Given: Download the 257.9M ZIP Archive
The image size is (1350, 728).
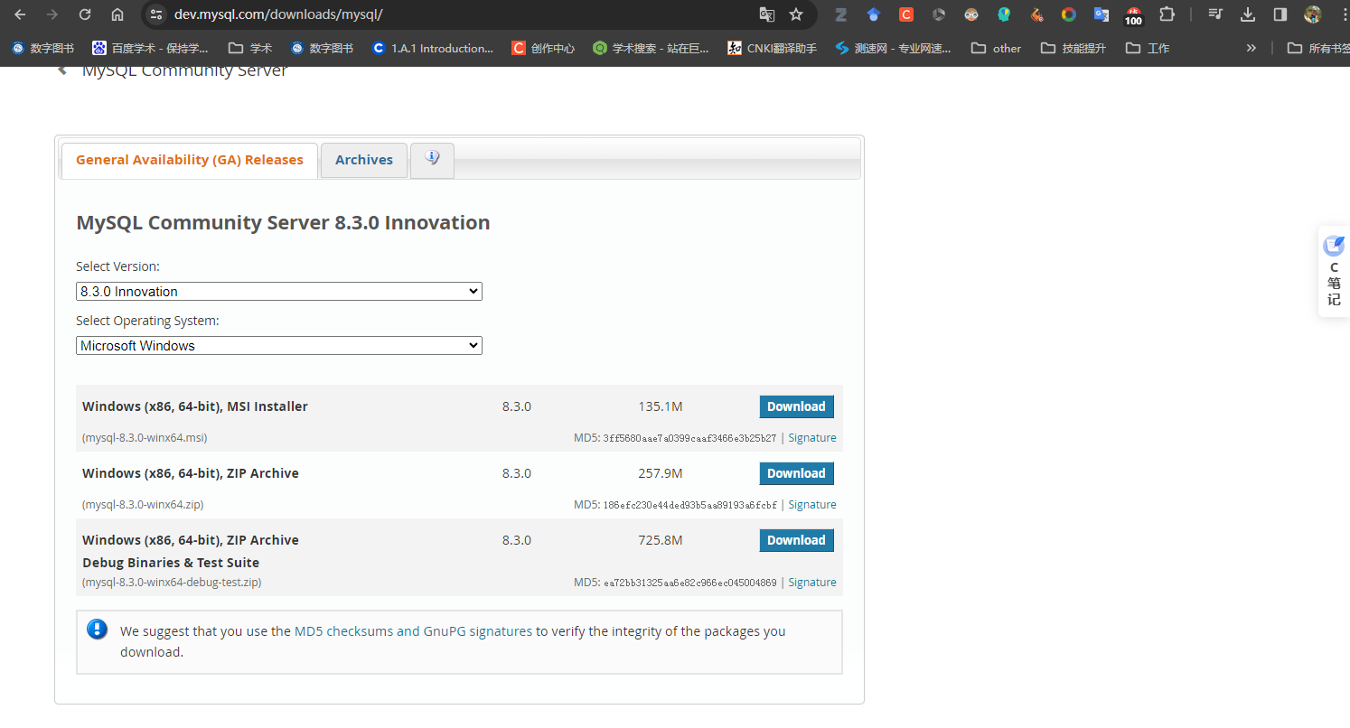Looking at the screenshot, I should [x=796, y=473].
